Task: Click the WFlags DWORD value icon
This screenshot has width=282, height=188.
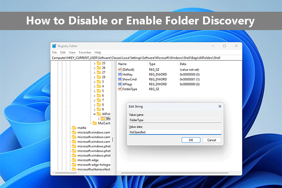Action: click(x=120, y=84)
